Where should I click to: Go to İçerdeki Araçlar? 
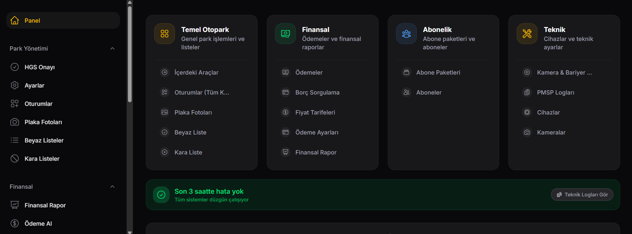point(196,73)
